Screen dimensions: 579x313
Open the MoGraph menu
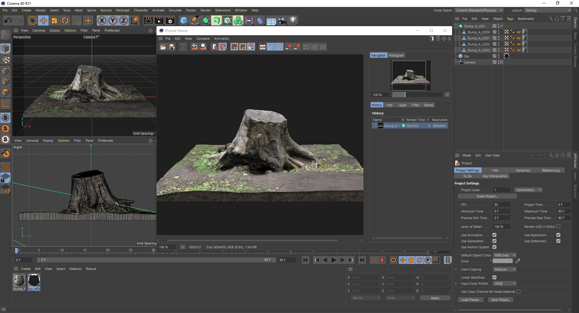tap(122, 10)
